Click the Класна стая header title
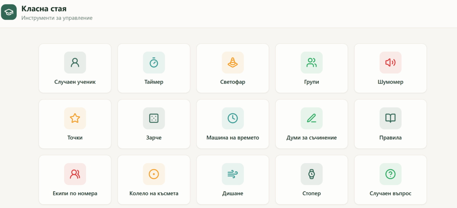 coord(44,8)
